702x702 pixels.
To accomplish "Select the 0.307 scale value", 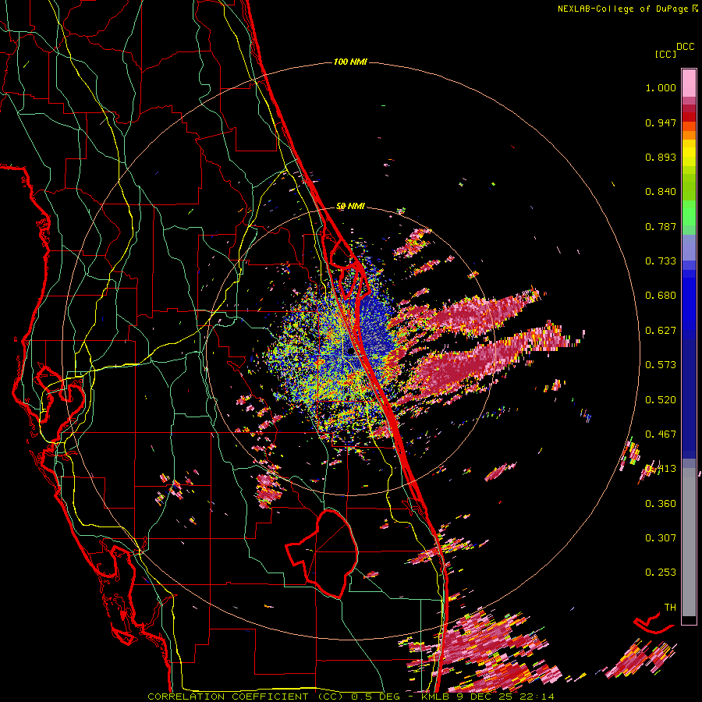I will click(x=661, y=538).
